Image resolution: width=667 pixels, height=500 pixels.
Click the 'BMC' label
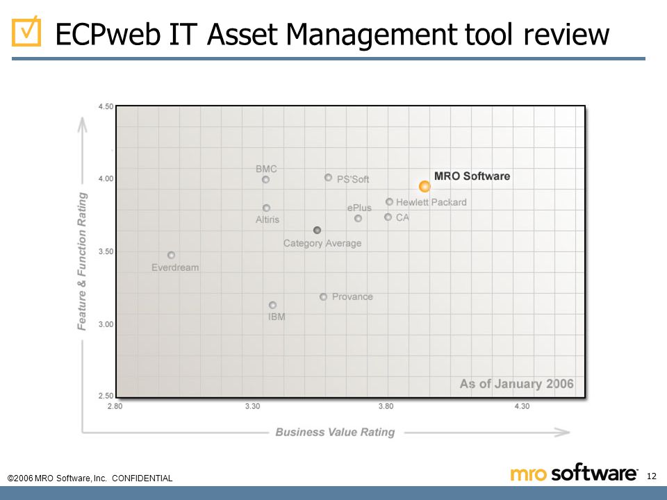(x=266, y=169)
